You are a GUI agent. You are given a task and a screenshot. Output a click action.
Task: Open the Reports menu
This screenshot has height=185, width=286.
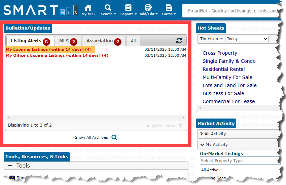coord(129,10)
